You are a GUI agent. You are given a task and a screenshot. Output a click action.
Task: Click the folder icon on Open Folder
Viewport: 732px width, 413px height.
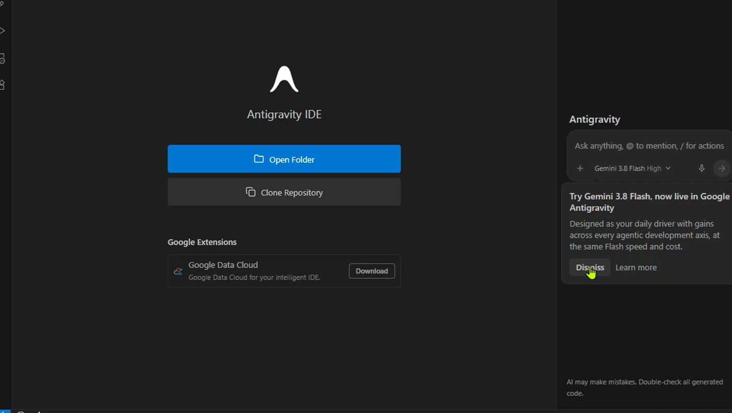[259, 159]
